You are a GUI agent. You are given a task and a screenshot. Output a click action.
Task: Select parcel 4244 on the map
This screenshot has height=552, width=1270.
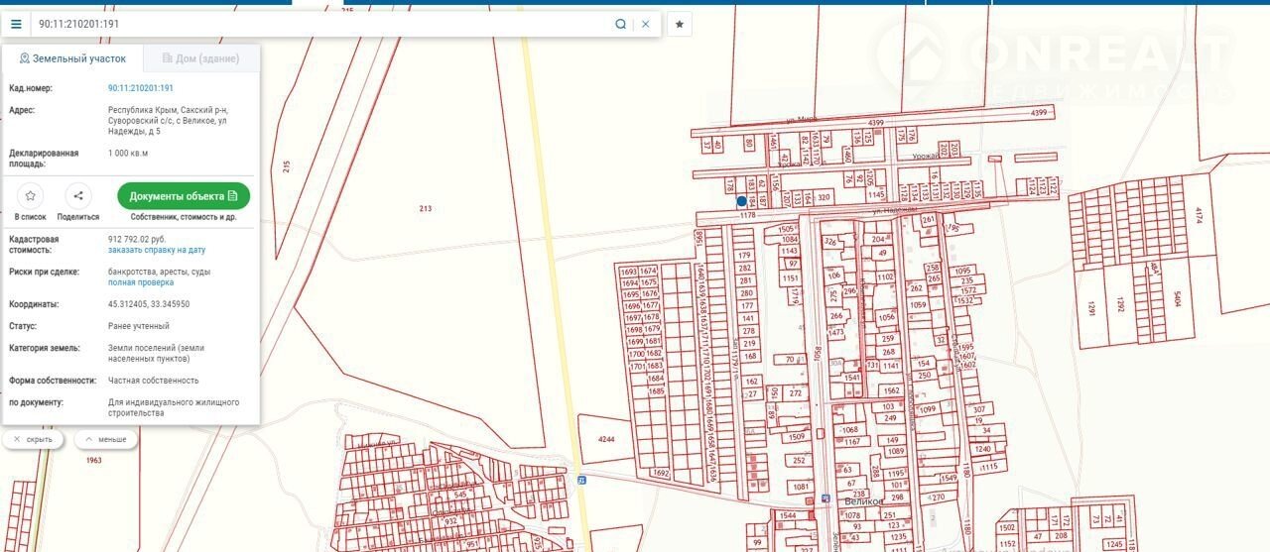pos(607,439)
